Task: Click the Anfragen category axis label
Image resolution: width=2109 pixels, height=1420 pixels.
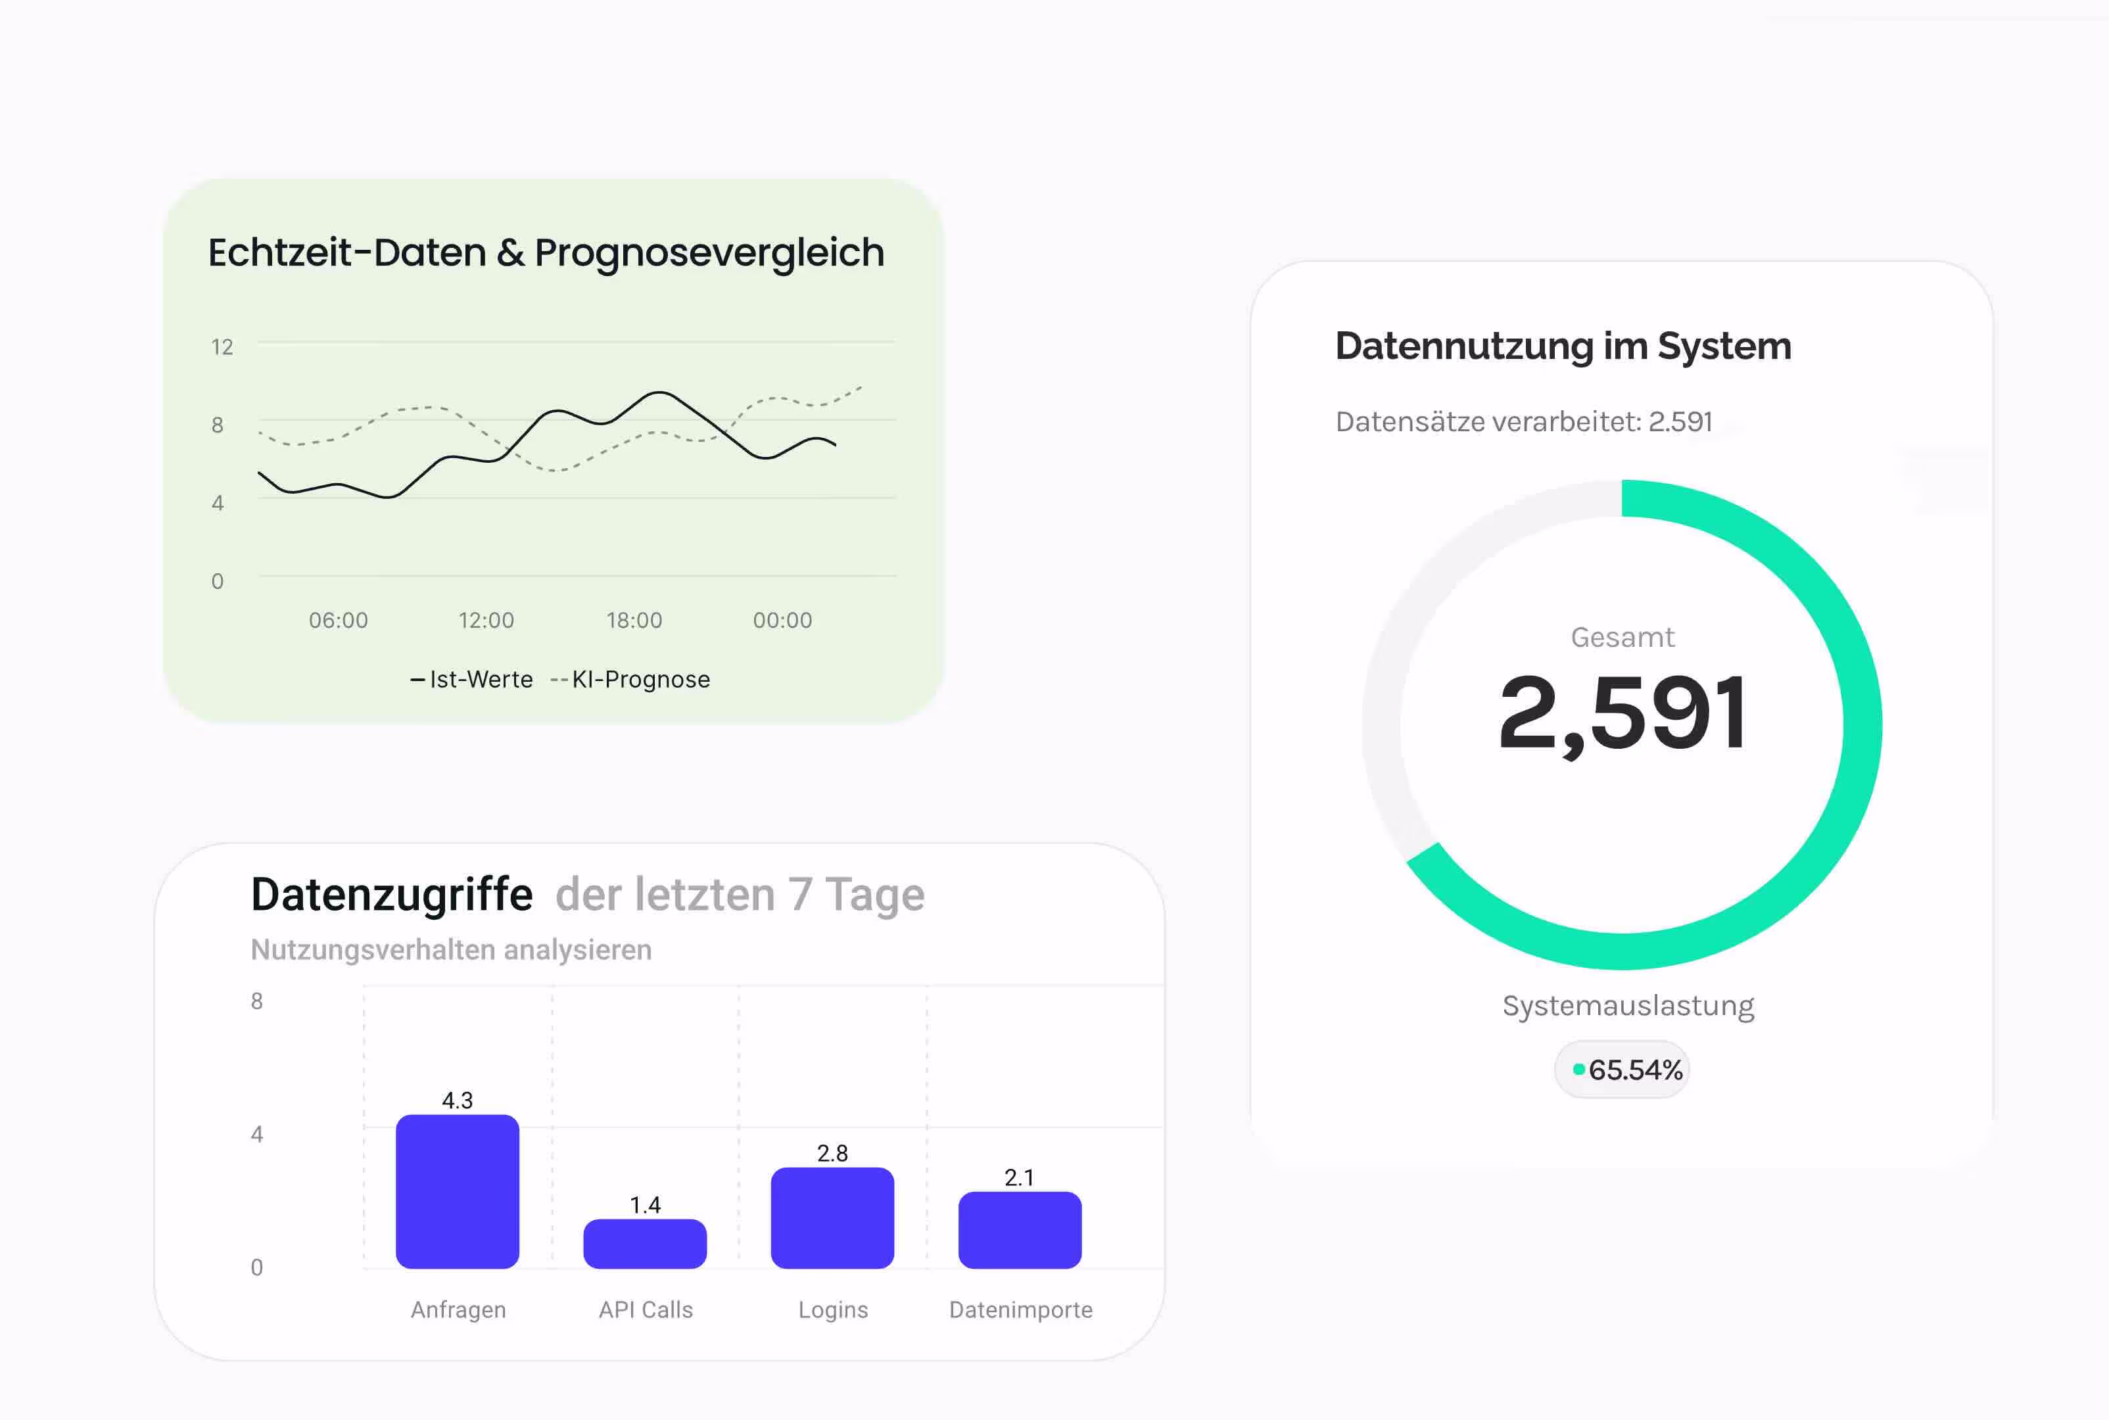Action: [458, 1310]
